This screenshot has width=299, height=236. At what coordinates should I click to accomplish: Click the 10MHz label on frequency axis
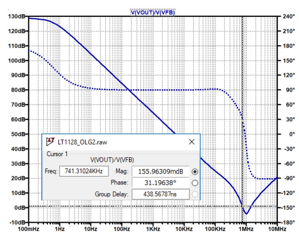pyautogui.click(x=276, y=229)
